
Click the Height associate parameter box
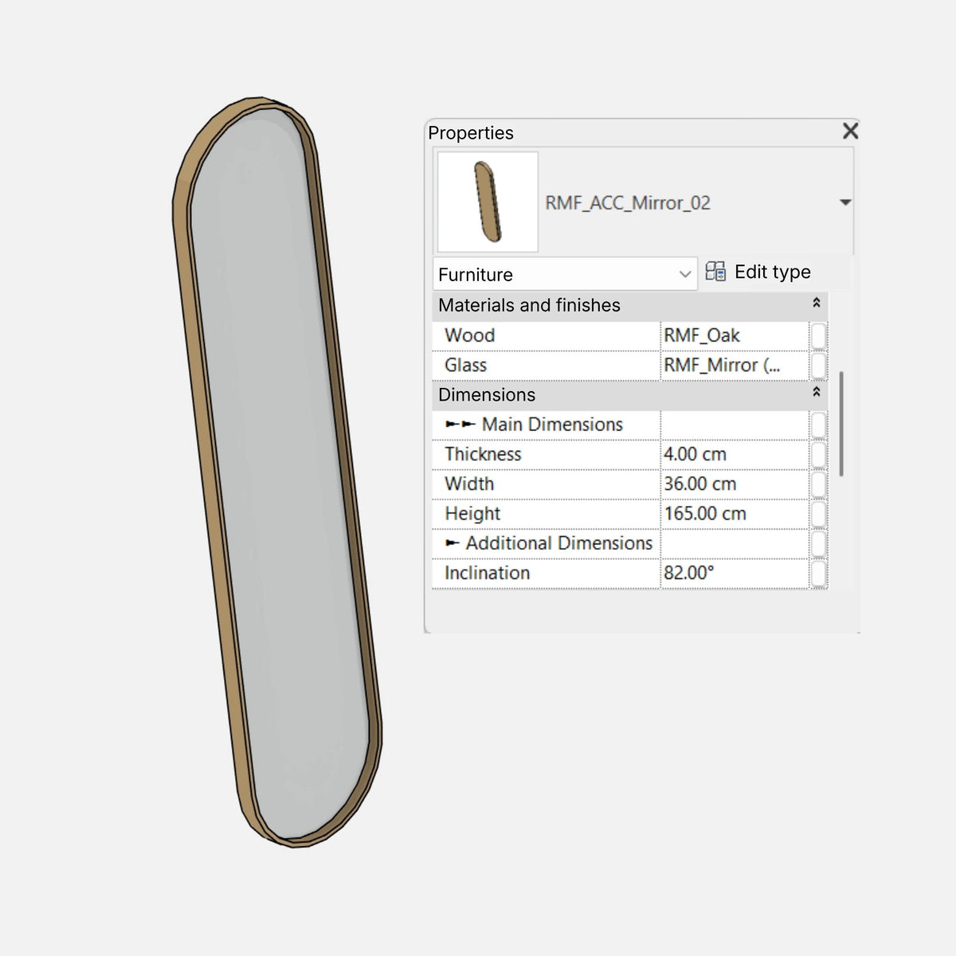click(819, 514)
